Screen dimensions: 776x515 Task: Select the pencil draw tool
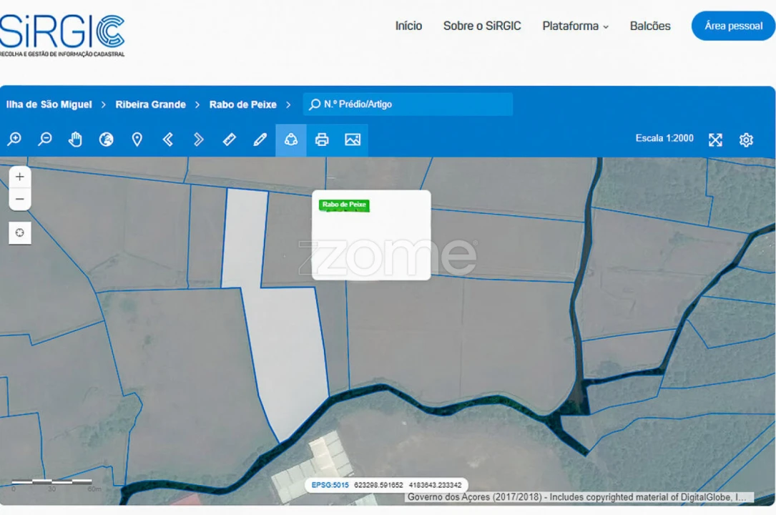(260, 139)
